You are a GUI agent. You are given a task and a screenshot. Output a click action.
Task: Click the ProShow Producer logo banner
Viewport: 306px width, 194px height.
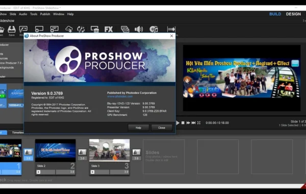[x=100, y=61]
